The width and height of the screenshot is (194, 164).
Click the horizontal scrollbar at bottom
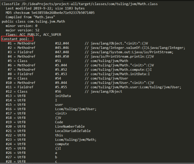click(97, 163)
